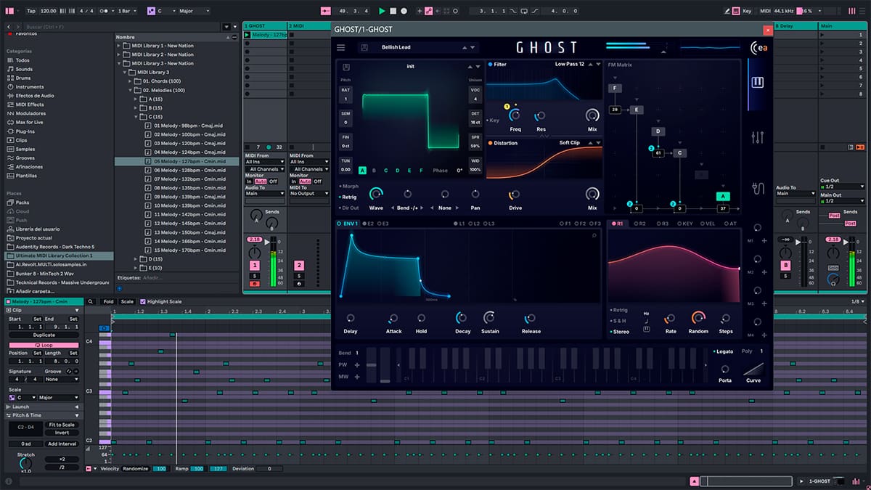Adjust the Freq knob in Filter
The image size is (871, 490).
click(515, 115)
